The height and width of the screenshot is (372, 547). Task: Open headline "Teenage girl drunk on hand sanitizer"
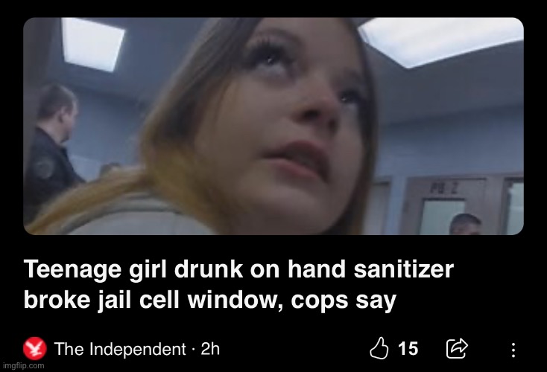238,269
